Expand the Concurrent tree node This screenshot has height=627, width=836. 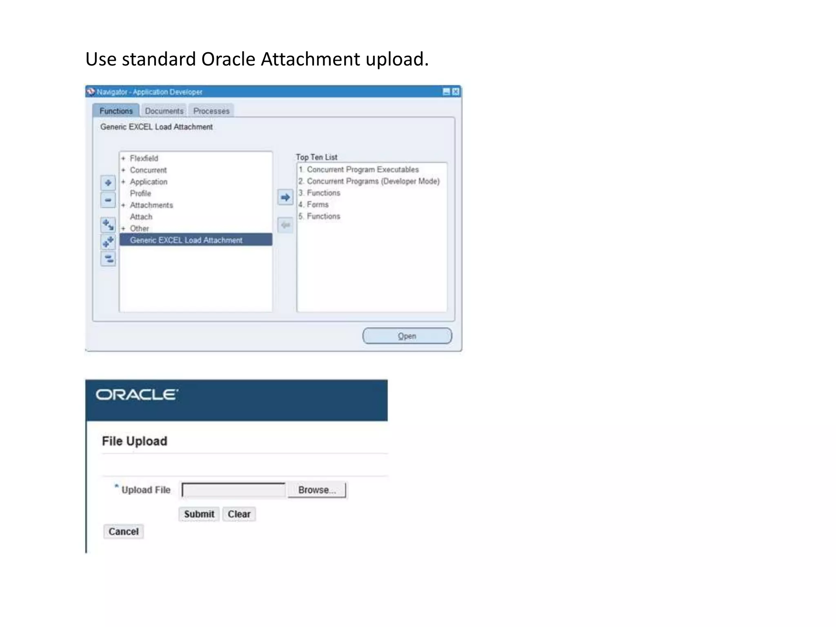coord(123,170)
